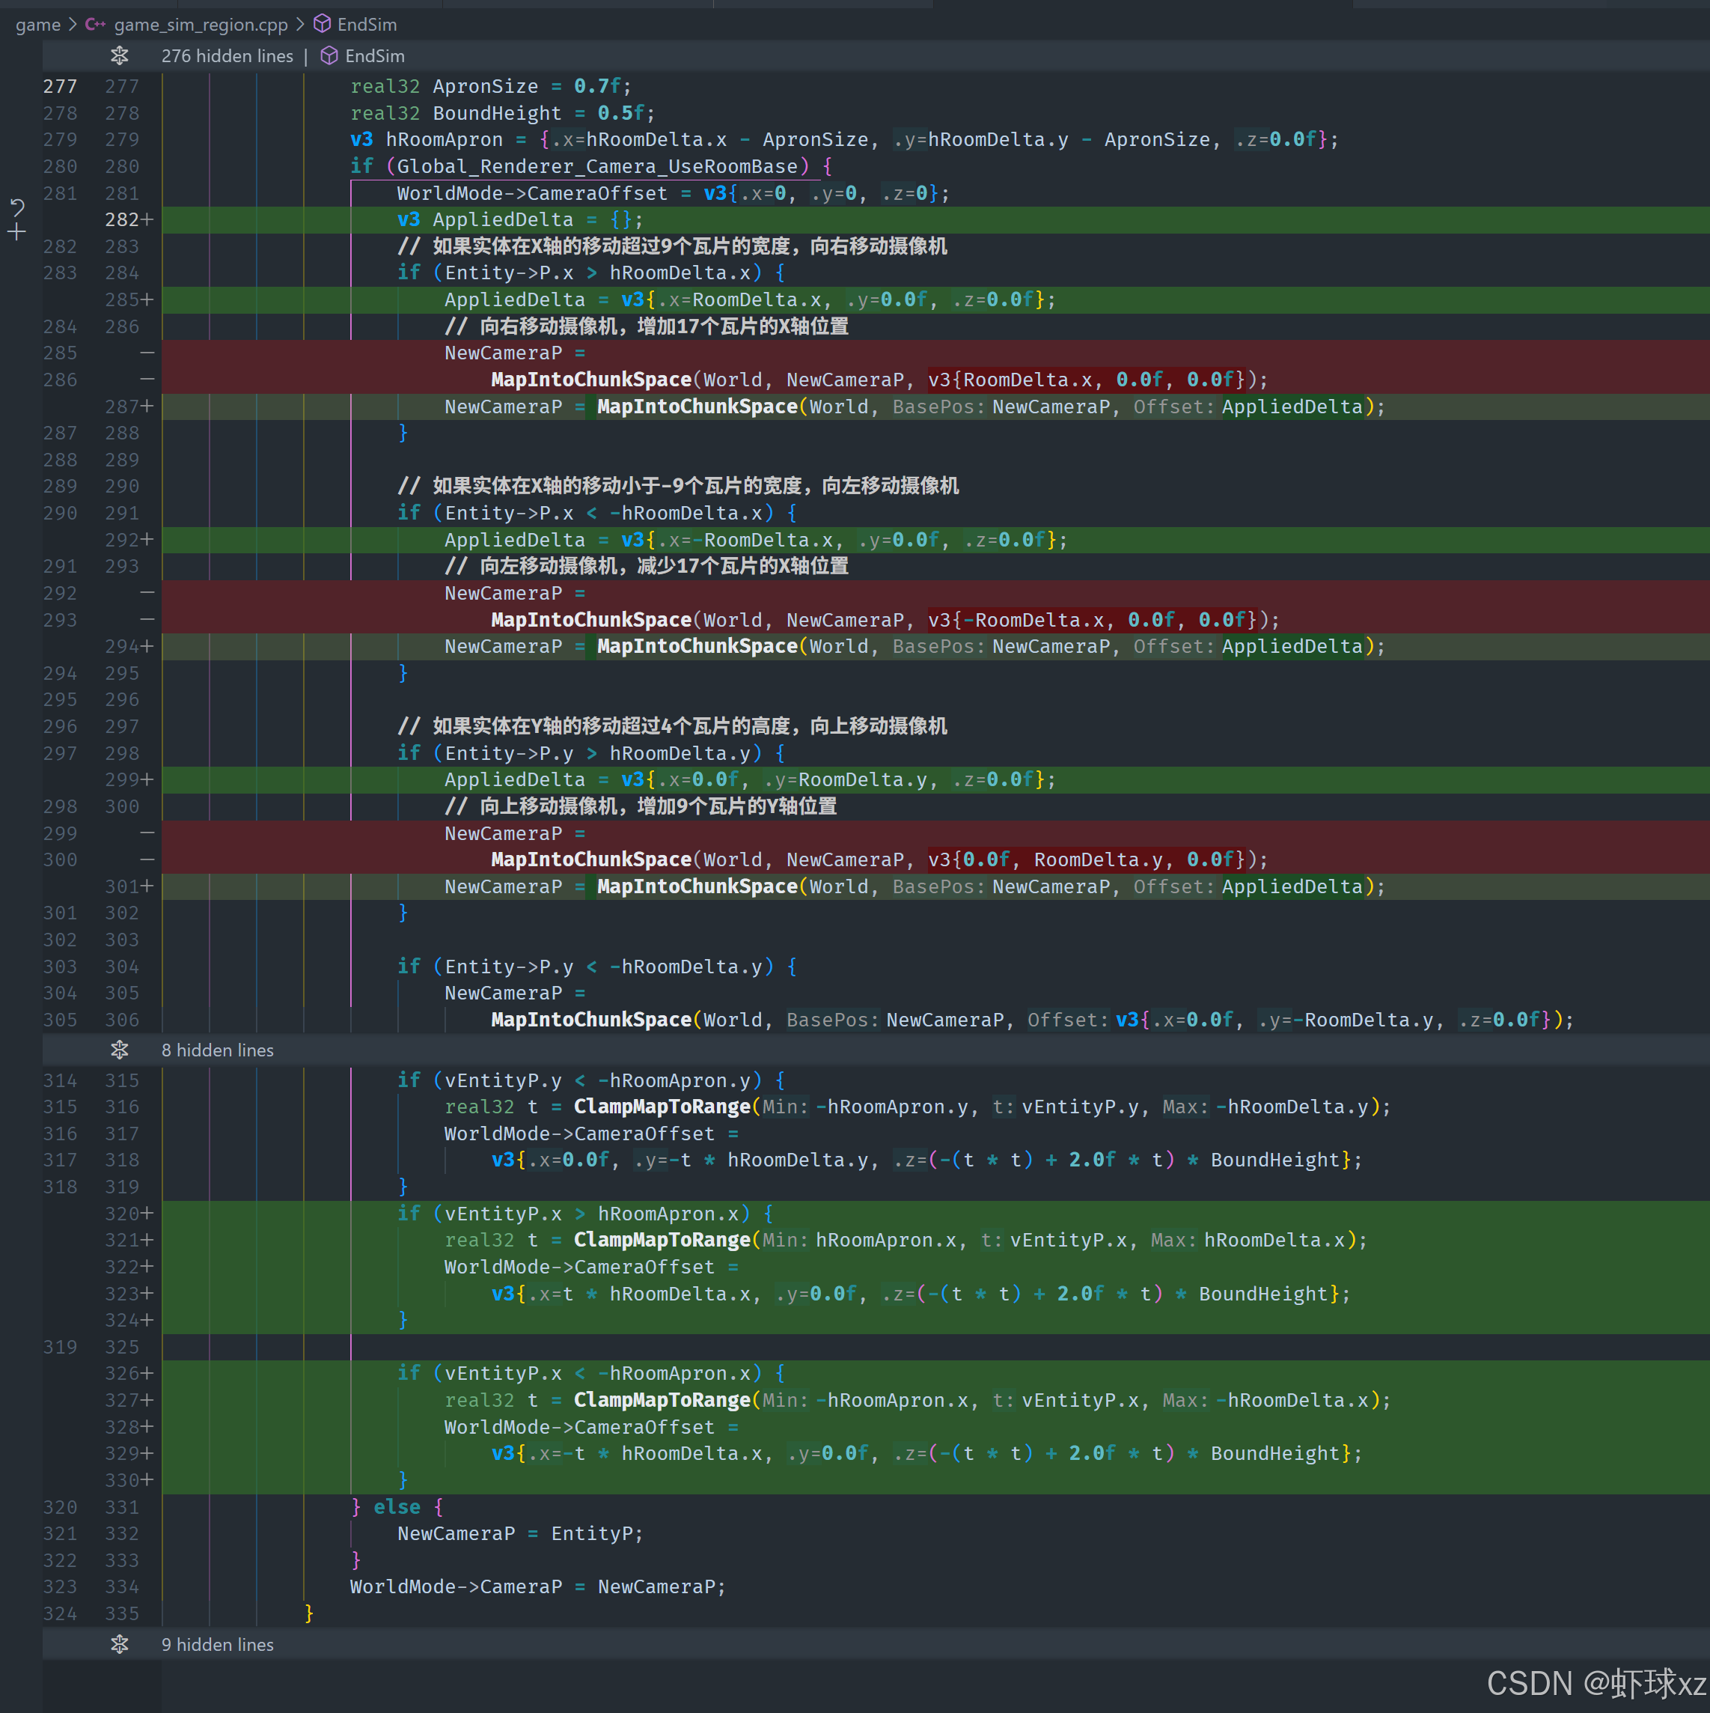Click removed-line minus marker at line 285
This screenshot has height=1713, width=1710.
pos(147,353)
